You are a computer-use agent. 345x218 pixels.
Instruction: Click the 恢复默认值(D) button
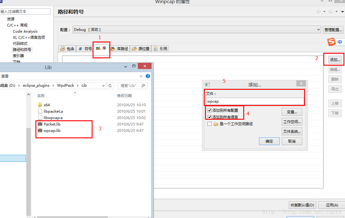coord(302,205)
